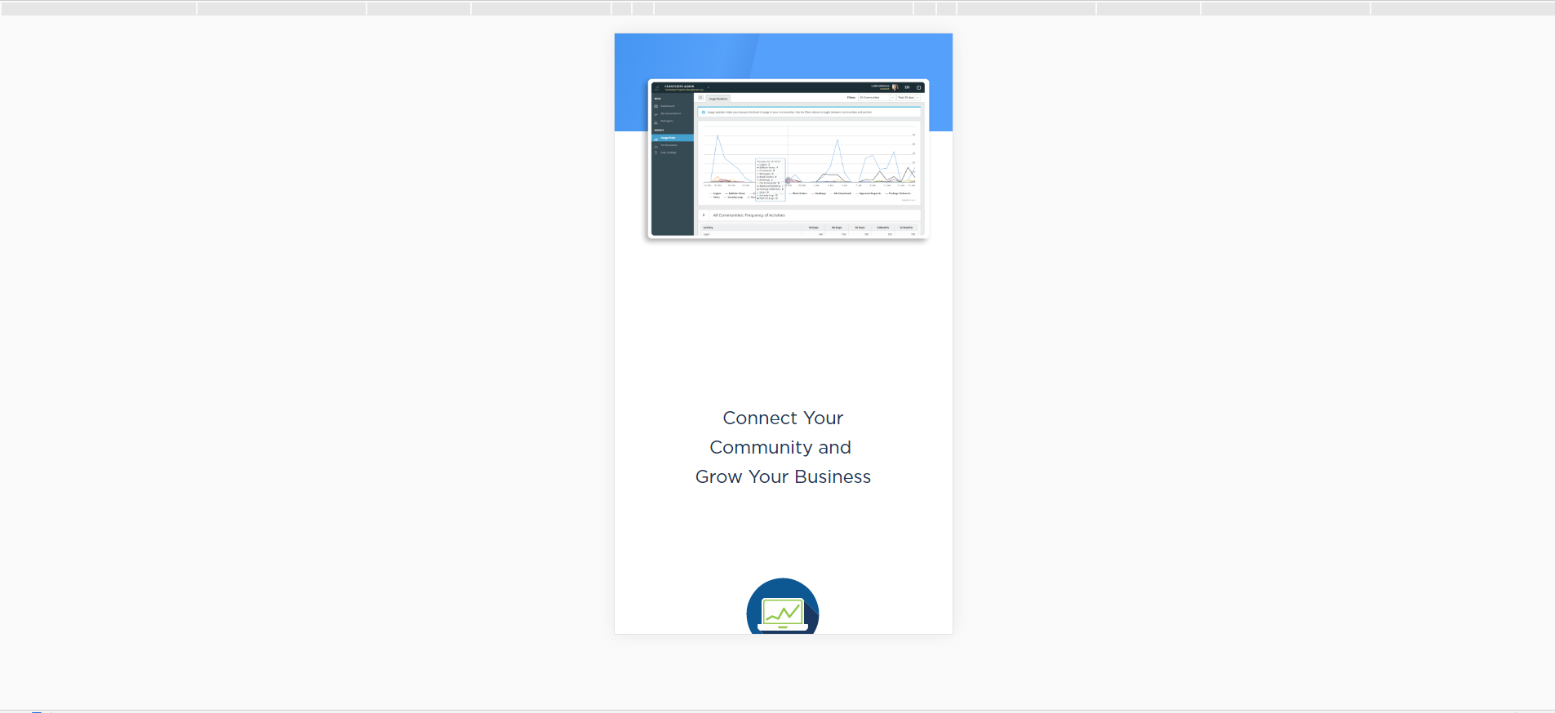Click the power icon in dashboard header
The height and width of the screenshot is (713, 1555).
point(918,87)
